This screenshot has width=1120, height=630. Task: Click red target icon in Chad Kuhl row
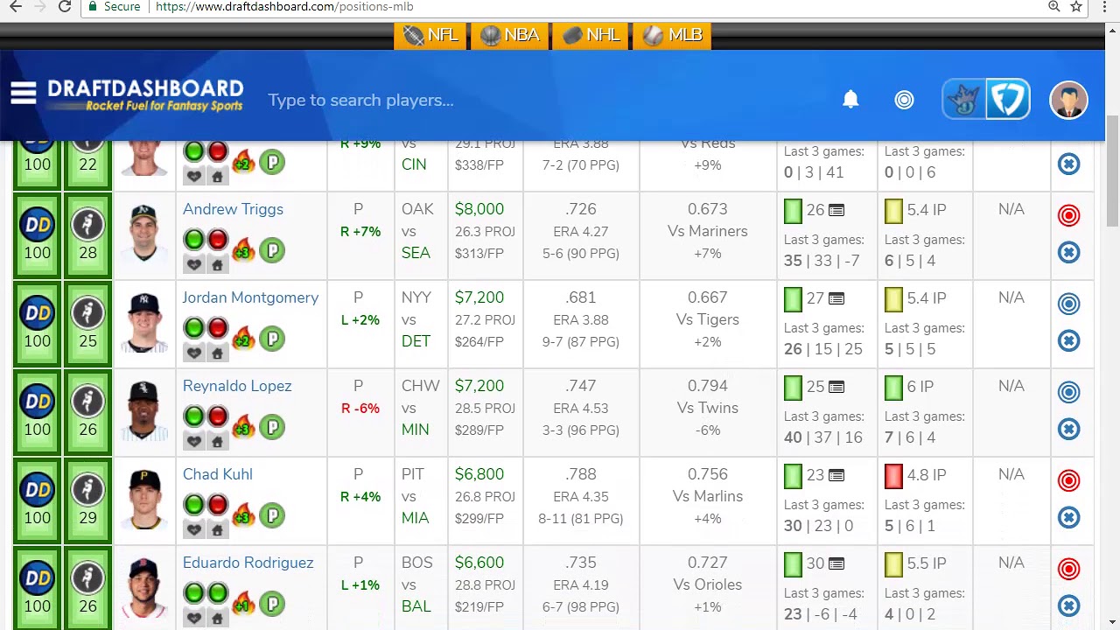point(1068,480)
